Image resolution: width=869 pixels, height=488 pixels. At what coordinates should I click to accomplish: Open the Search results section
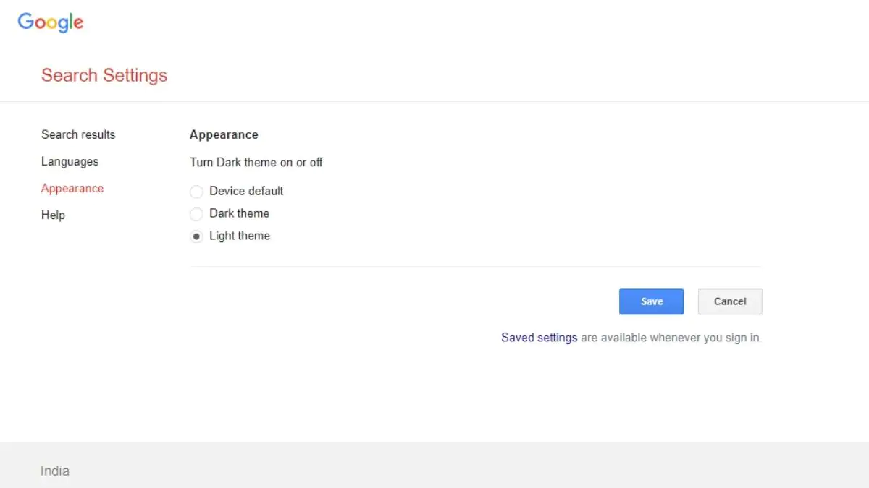click(x=78, y=134)
